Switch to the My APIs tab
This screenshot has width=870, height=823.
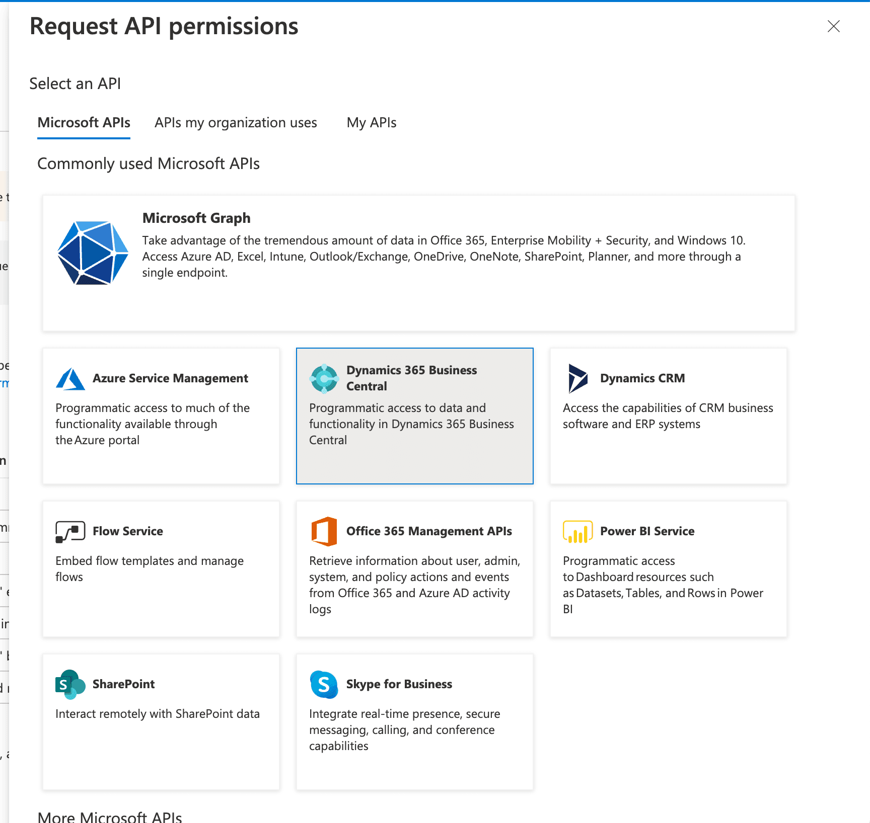coord(371,122)
